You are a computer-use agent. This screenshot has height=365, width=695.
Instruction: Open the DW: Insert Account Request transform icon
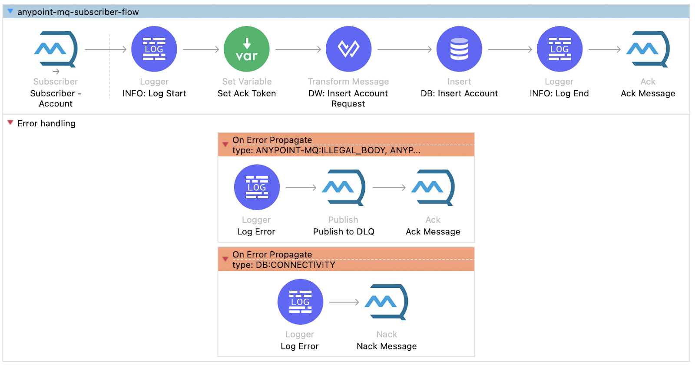point(348,49)
